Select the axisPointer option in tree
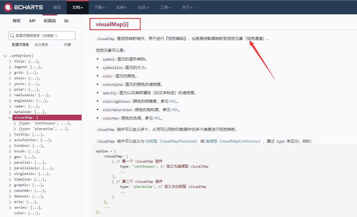The height and width of the screenshot is (217, 357). tap(33, 140)
